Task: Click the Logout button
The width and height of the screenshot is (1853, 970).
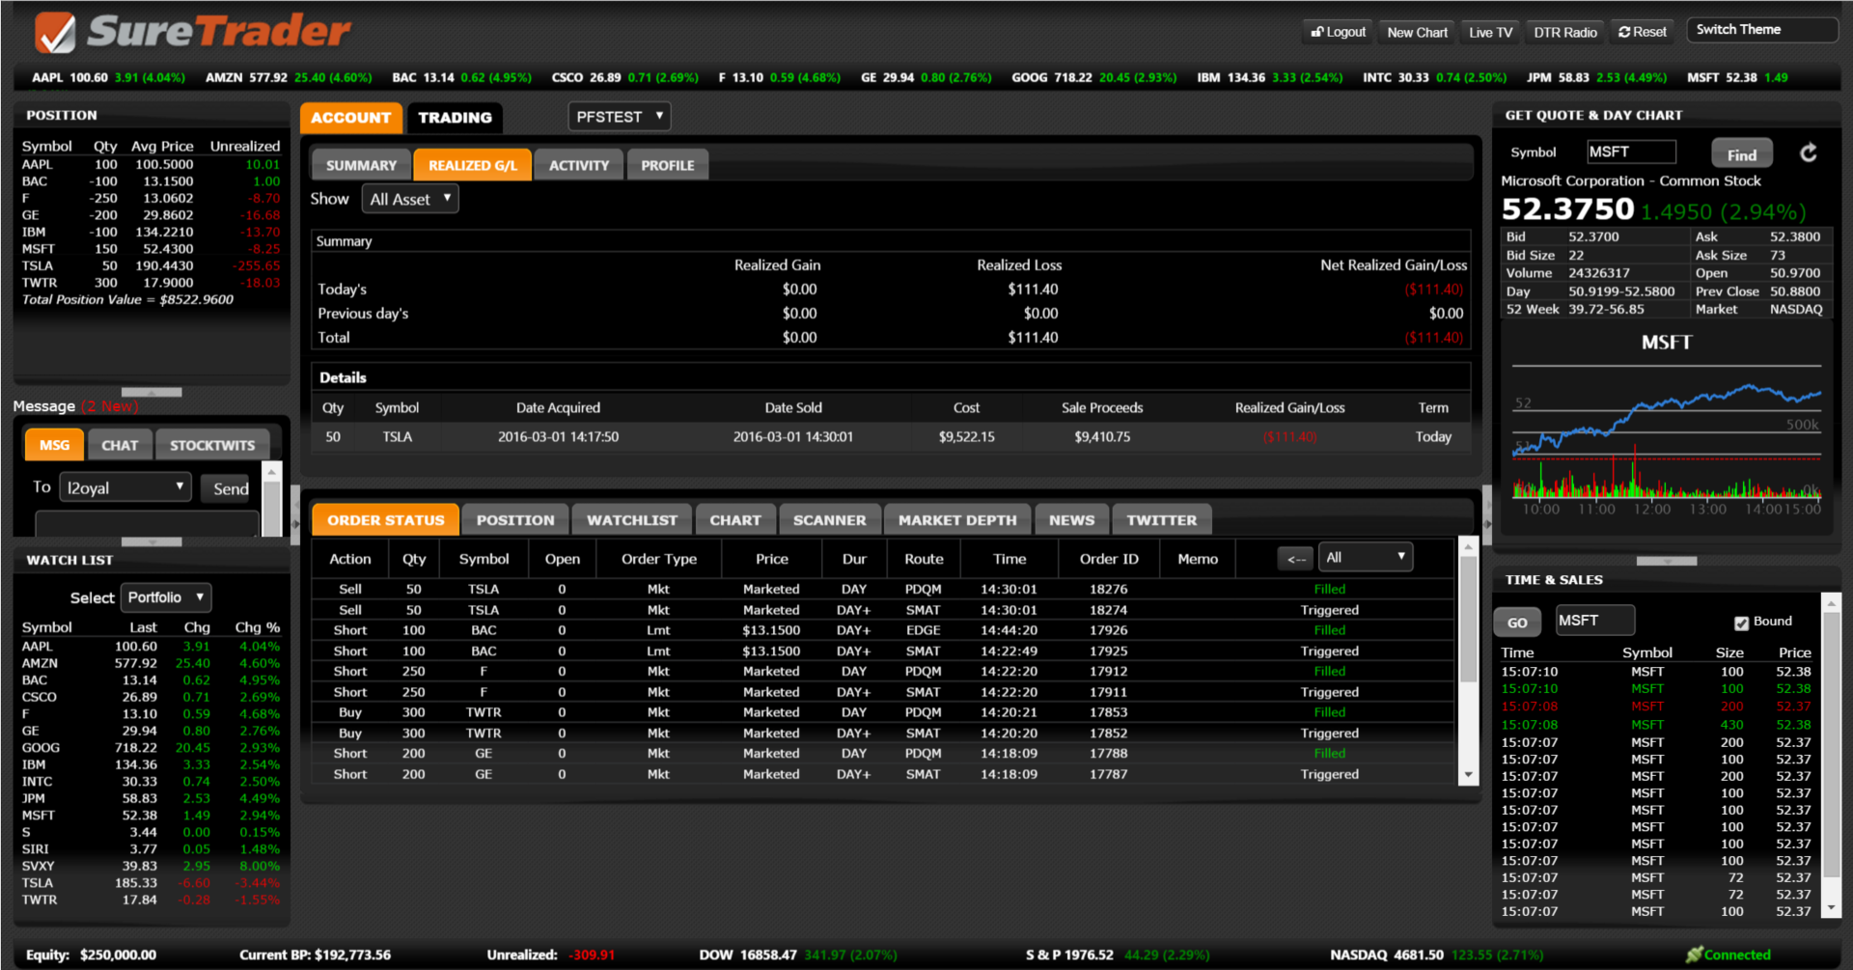Action: (x=1338, y=32)
